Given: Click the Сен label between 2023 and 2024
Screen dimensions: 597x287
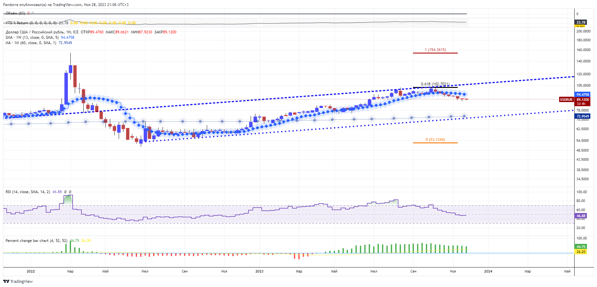Looking at the screenshot, I should click(x=413, y=271).
